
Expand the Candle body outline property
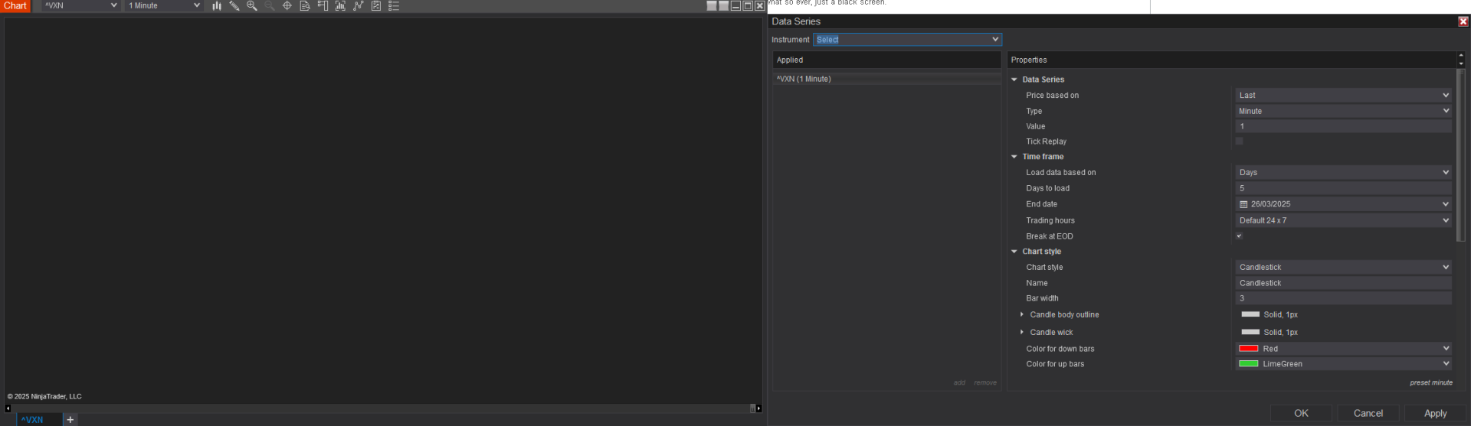point(1022,314)
